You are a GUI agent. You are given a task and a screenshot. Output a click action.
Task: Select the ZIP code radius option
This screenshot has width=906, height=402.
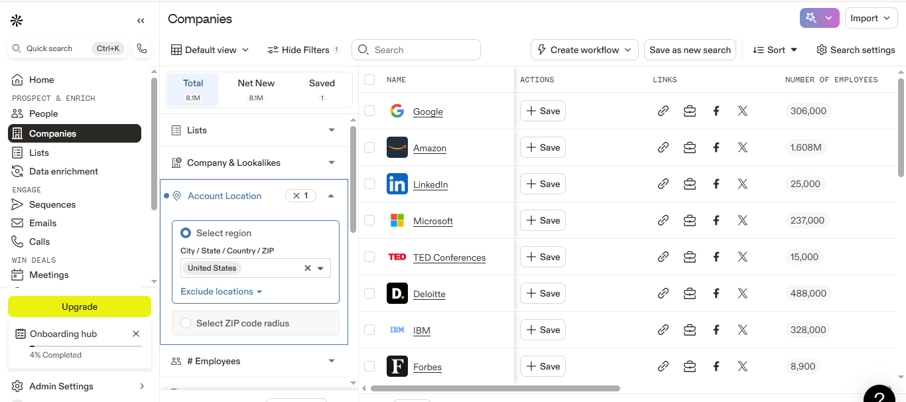pos(186,323)
